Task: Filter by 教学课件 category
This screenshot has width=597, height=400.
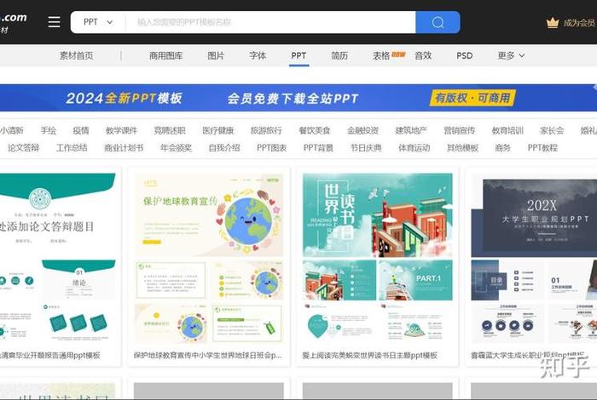Action: click(121, 130)
